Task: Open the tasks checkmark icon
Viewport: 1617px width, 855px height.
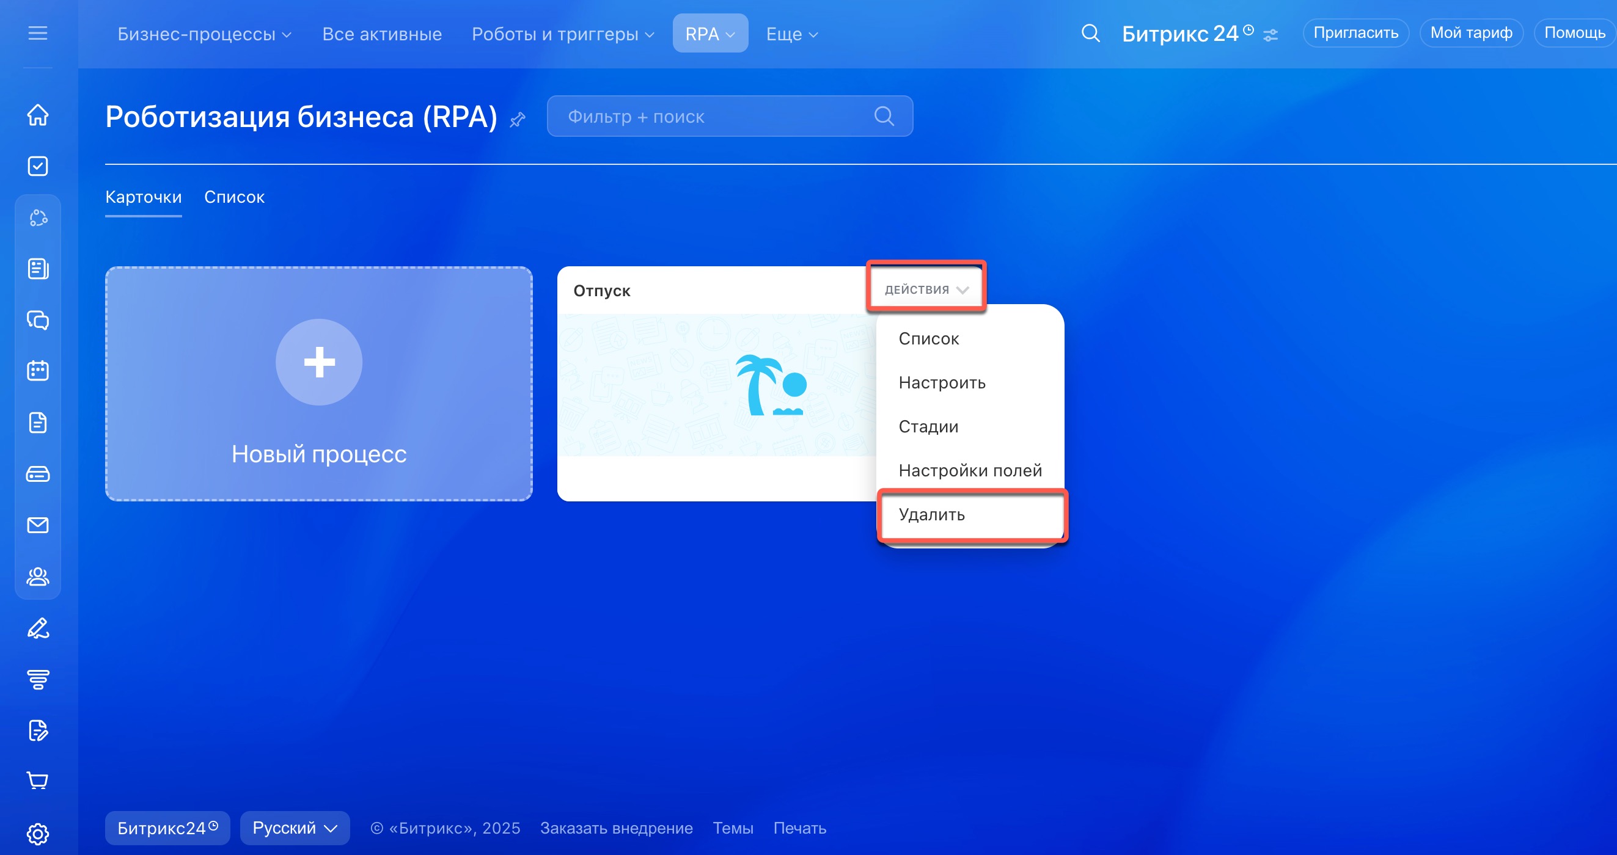Action: click(x=38, y=166)
